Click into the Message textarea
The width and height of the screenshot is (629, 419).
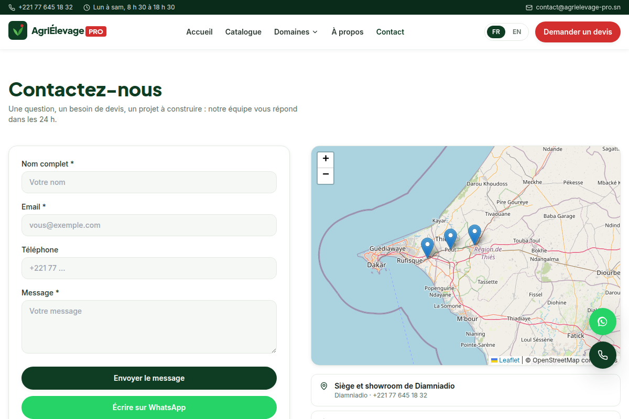click(x=149, y=327)
